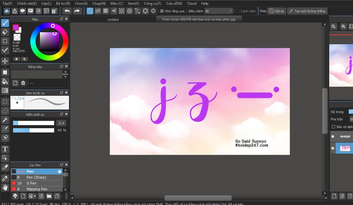Viewport: 353px width, 205px height.
Task: Click the foreground purple color swatch
Action: pyautogui.click(x=16, y=28)
